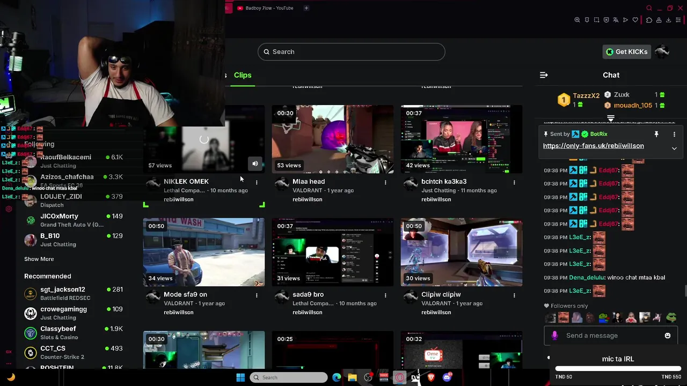This screenshot has height=386, width=687.
Task: Open the browser easy setup sliders icon
Action: click(678, 20)
